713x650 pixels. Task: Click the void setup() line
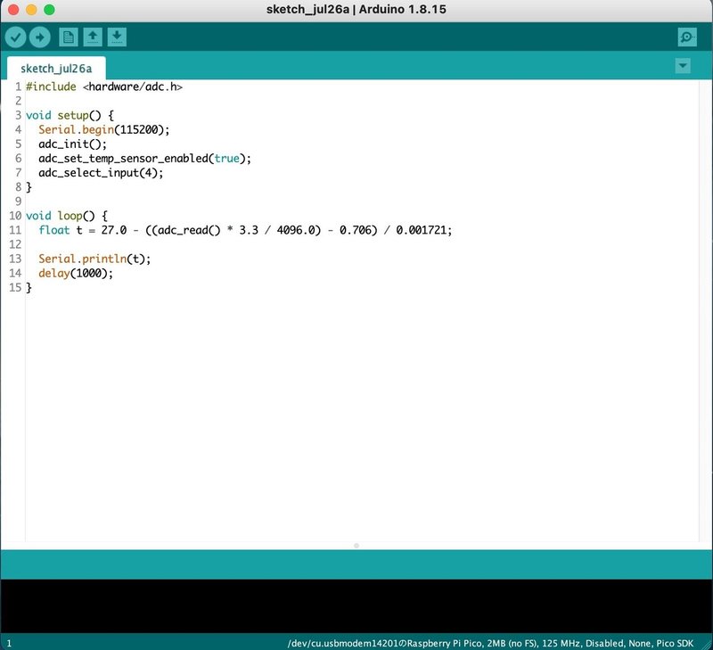[x=70, y=115]
